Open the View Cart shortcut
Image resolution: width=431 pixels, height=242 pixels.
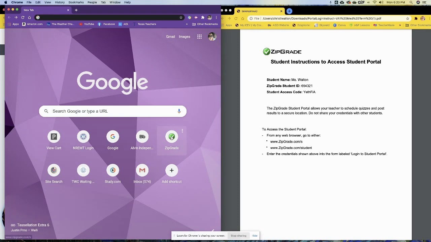(54, 140)
